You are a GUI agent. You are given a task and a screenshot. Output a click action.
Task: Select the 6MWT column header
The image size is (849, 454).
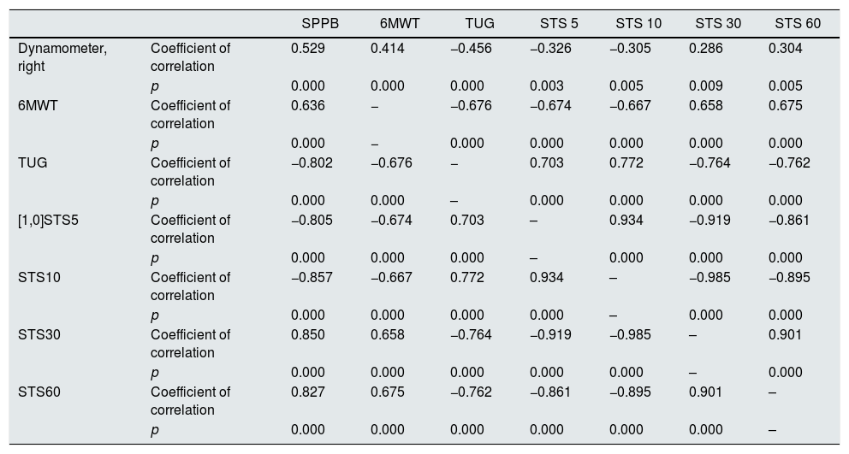(x=400, y=23)
